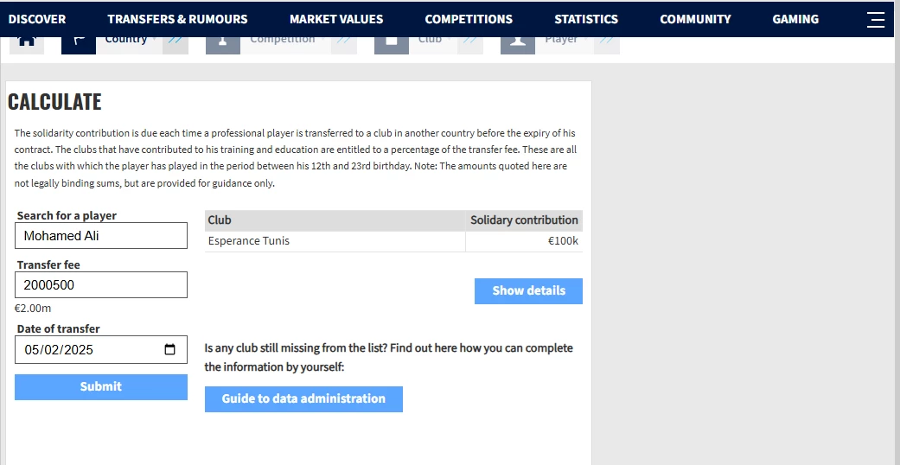Open the hamburger menu icon
Screen dimensions: 900x465
click(x=876, y=19)
